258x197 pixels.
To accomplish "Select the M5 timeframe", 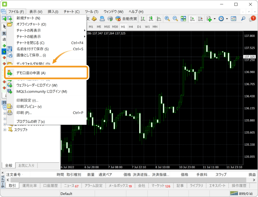I will pos(99,27).
